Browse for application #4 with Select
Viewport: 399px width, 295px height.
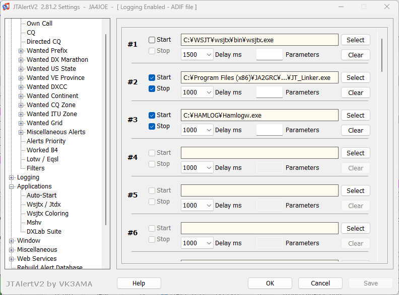[x=355, y=153]
